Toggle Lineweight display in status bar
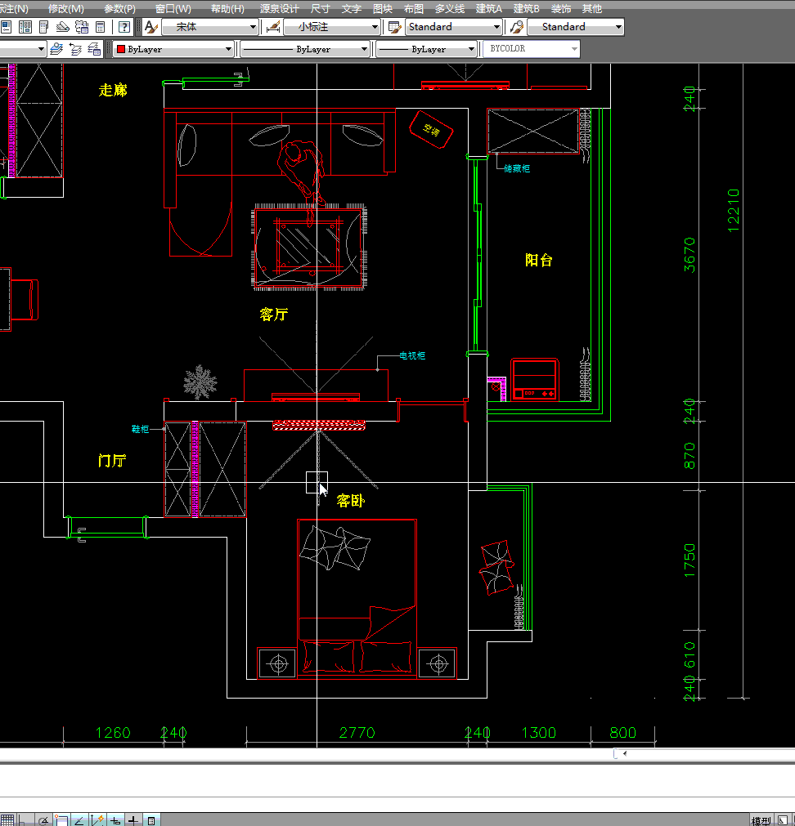 (133, 819)
